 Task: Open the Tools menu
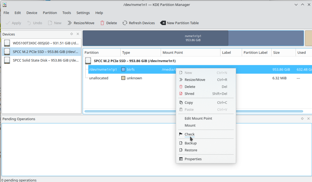click(66, 13)
